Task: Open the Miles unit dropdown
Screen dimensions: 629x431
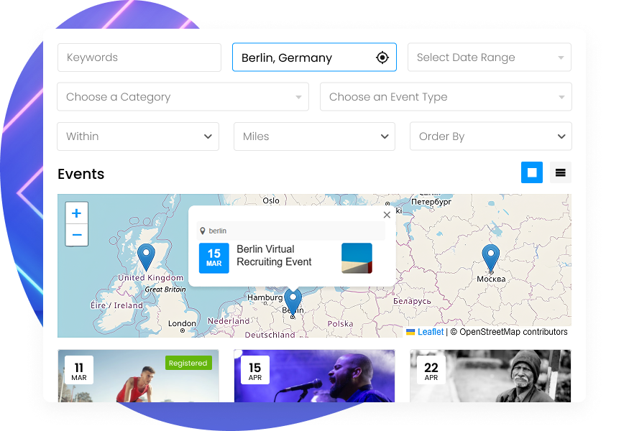Action: pos(314,136)
